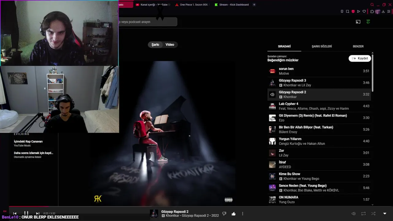Viewport: 393px width, 221px height.
Task: Open the Daha sonra izlemek için playlist
Action: point(33,153)
